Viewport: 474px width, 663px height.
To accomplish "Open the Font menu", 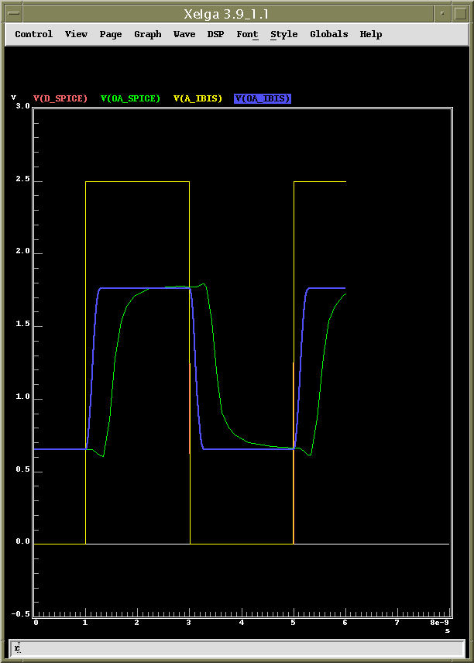I will coord(247,34).
